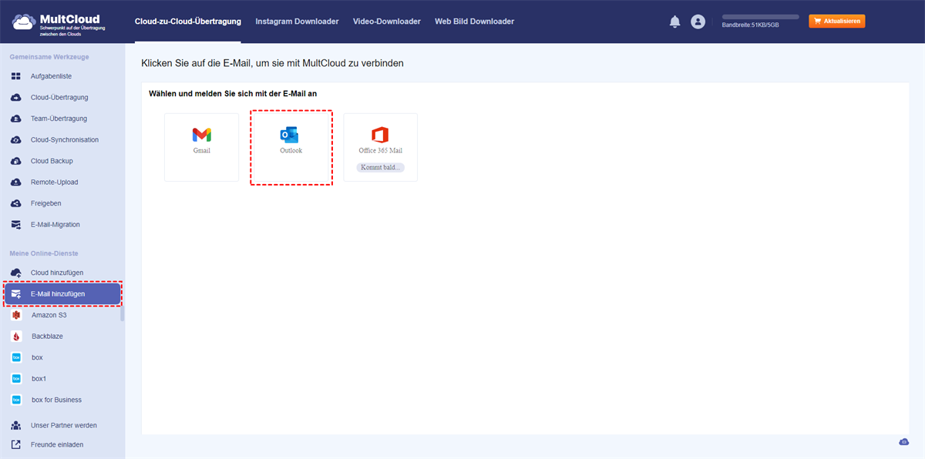Click the Backblaze flame icon
Viewport: 925px width, 459px height.
(x=16, y=337)
